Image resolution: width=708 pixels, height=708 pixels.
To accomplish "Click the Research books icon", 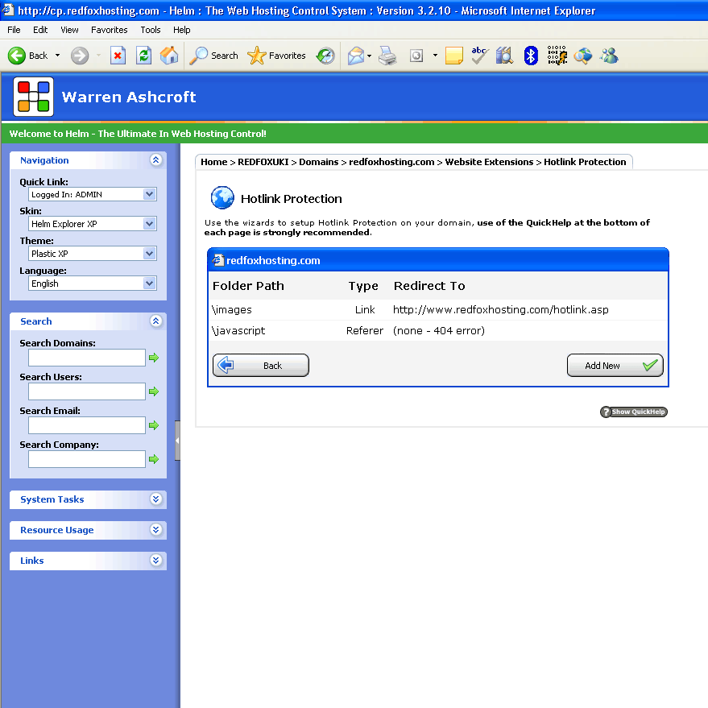I will click(504, 56).
